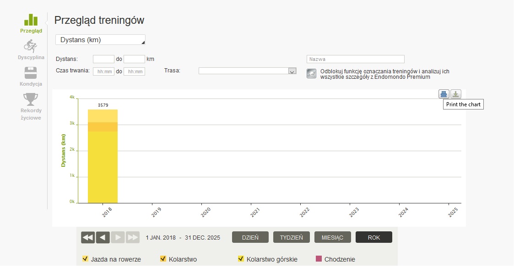This screenshot has height=268, width=514.
Task: Uncheck the Jazda na rowerze checkbox
Action: click(x=85, y=259)
